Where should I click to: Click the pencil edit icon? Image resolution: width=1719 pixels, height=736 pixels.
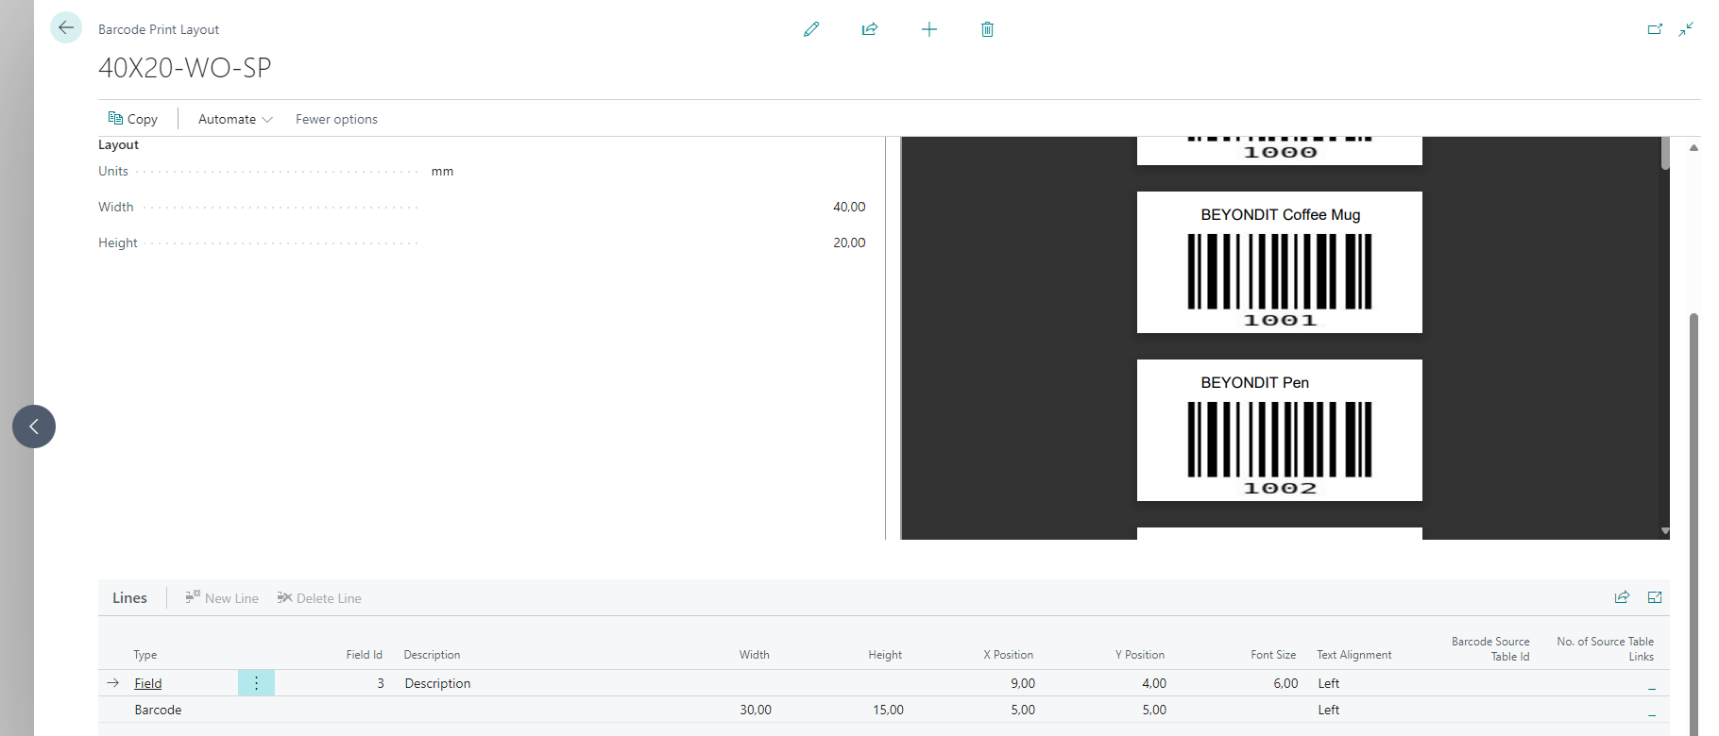[x=811, y=29]
